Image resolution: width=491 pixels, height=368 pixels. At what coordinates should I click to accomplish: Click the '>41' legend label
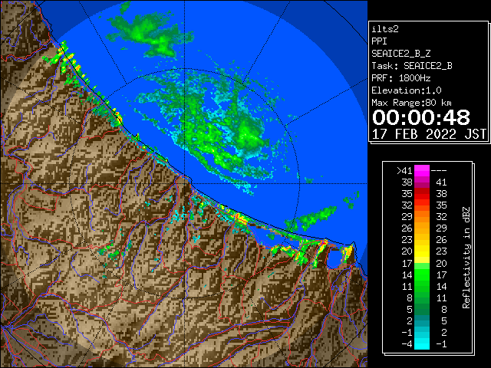pos(404,171)
